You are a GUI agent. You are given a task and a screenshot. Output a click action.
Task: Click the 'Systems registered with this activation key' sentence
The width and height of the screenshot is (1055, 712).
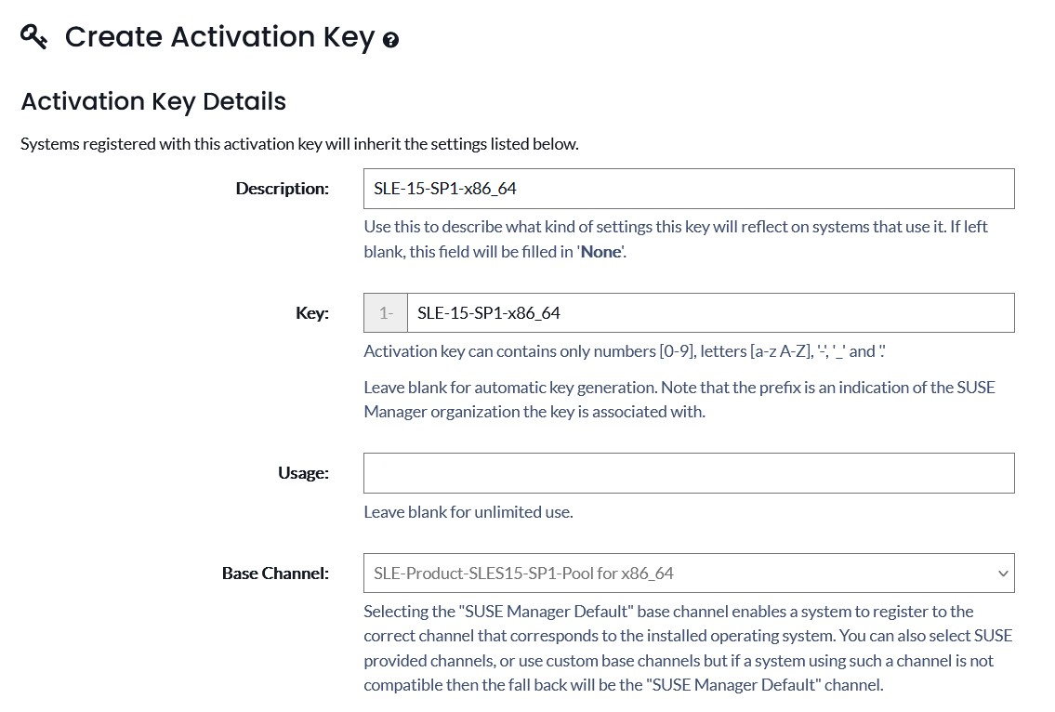299,144
